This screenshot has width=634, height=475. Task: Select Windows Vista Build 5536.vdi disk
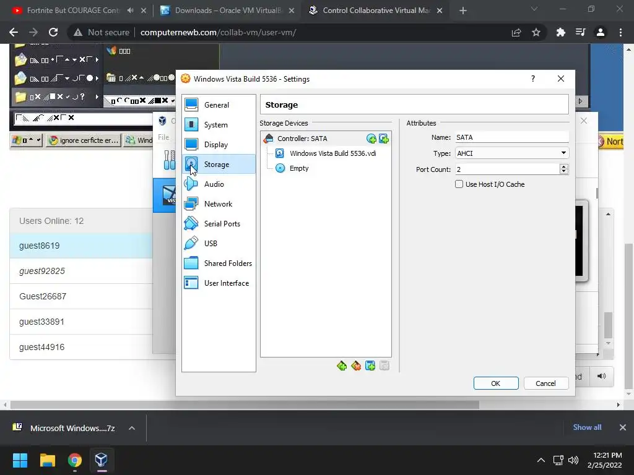click(326, 153)
